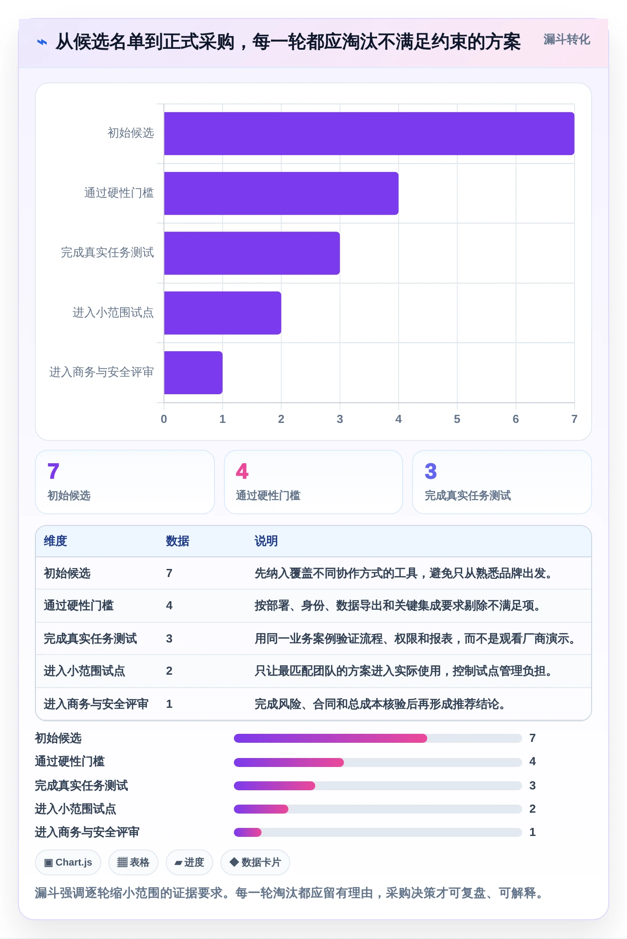Click the 漏斗转化 tag in the header
The image size is (627, 939).
[567, 40]
